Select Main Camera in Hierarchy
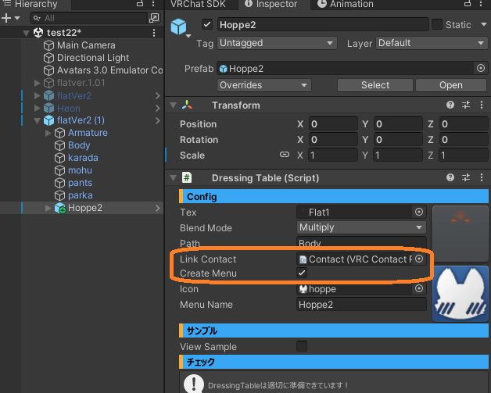Viewport: 491px width, 393px height. tap(86, 45)
